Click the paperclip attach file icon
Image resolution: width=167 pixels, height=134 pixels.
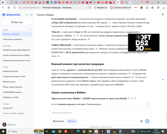pos(141,121)
